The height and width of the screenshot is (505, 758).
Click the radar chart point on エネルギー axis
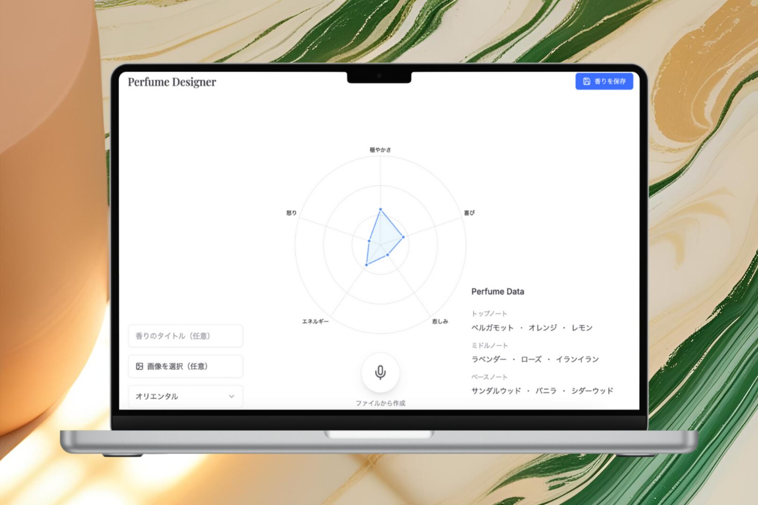(x=366, y=265)
